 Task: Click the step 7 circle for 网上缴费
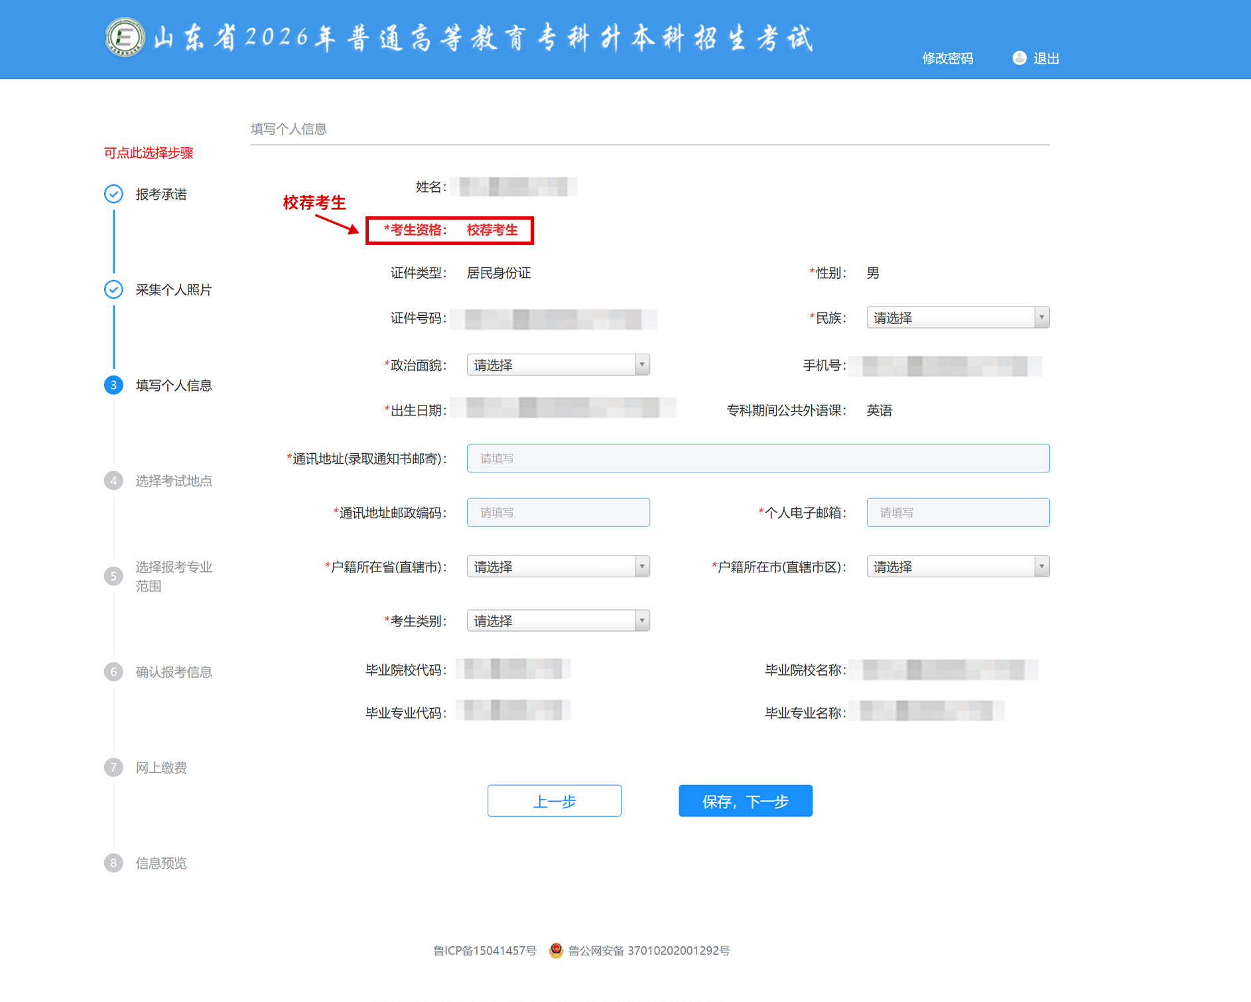click(113, 767)
